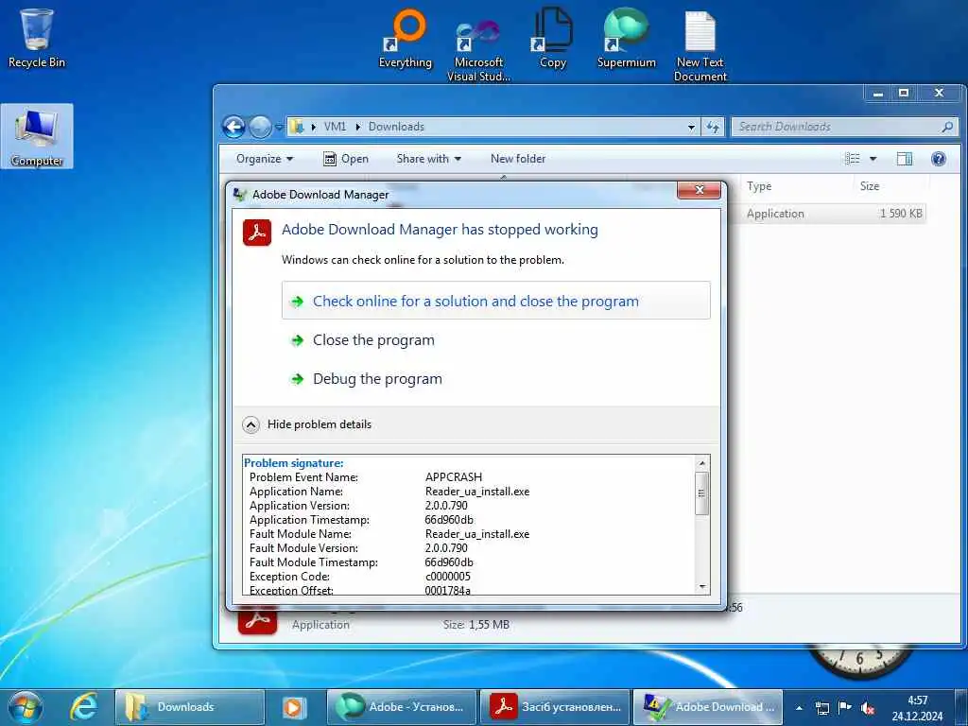Toggle the preview pane
Screen dimensions: 968x726
tap(905, 159)
